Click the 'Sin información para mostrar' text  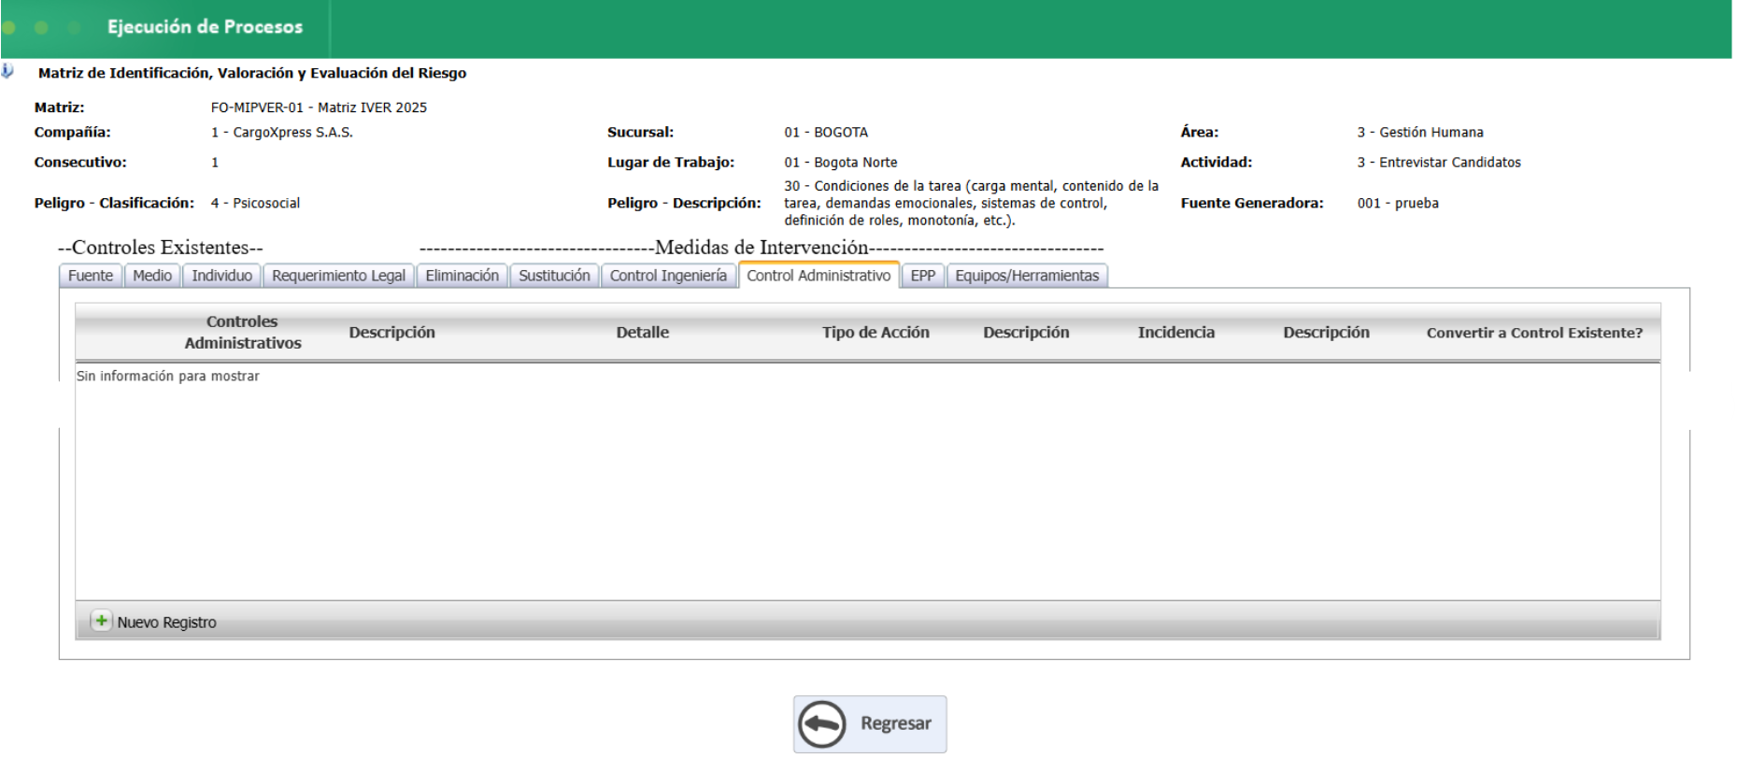pyautogui.click(x=168, y=376)
